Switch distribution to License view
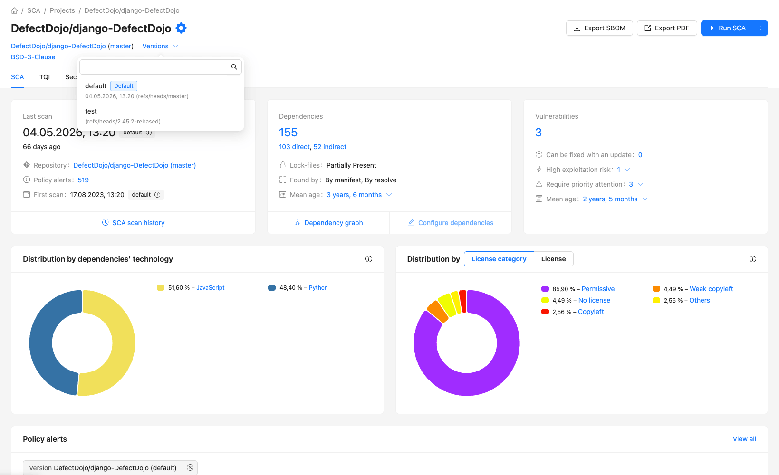779x475 pixels. point(554,259)
